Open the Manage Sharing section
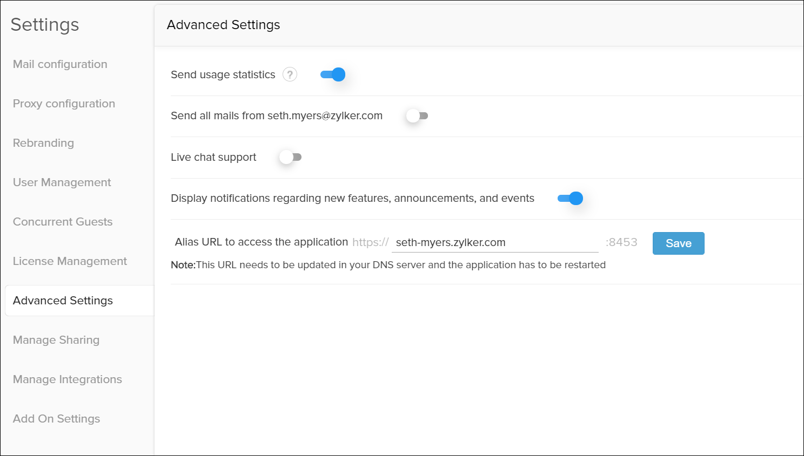The height and width of the screenshot is (456, 804). click(x=56, y=340)
